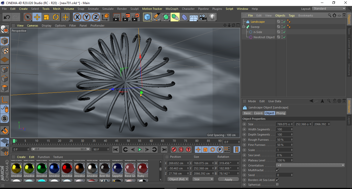
Task: Toggle Landscape visibility dots
Action: coord(282,22)
